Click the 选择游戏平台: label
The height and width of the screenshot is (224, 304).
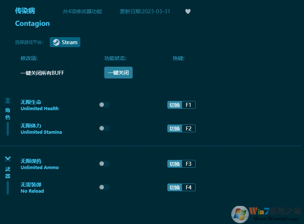[x=29, y=42]
